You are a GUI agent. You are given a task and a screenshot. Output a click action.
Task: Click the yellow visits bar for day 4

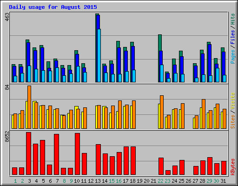coord(34,115)
